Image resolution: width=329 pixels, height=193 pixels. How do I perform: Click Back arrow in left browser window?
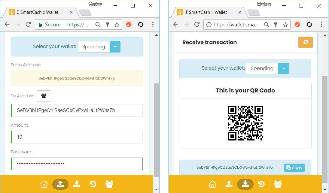click(x=7, y=25)
